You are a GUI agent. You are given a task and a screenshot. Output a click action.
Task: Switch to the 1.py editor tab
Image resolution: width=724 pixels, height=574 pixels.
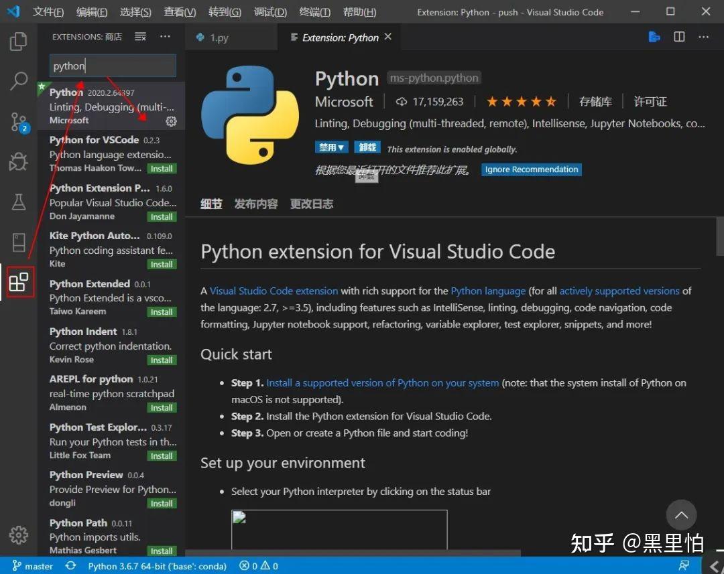point(231,37)
